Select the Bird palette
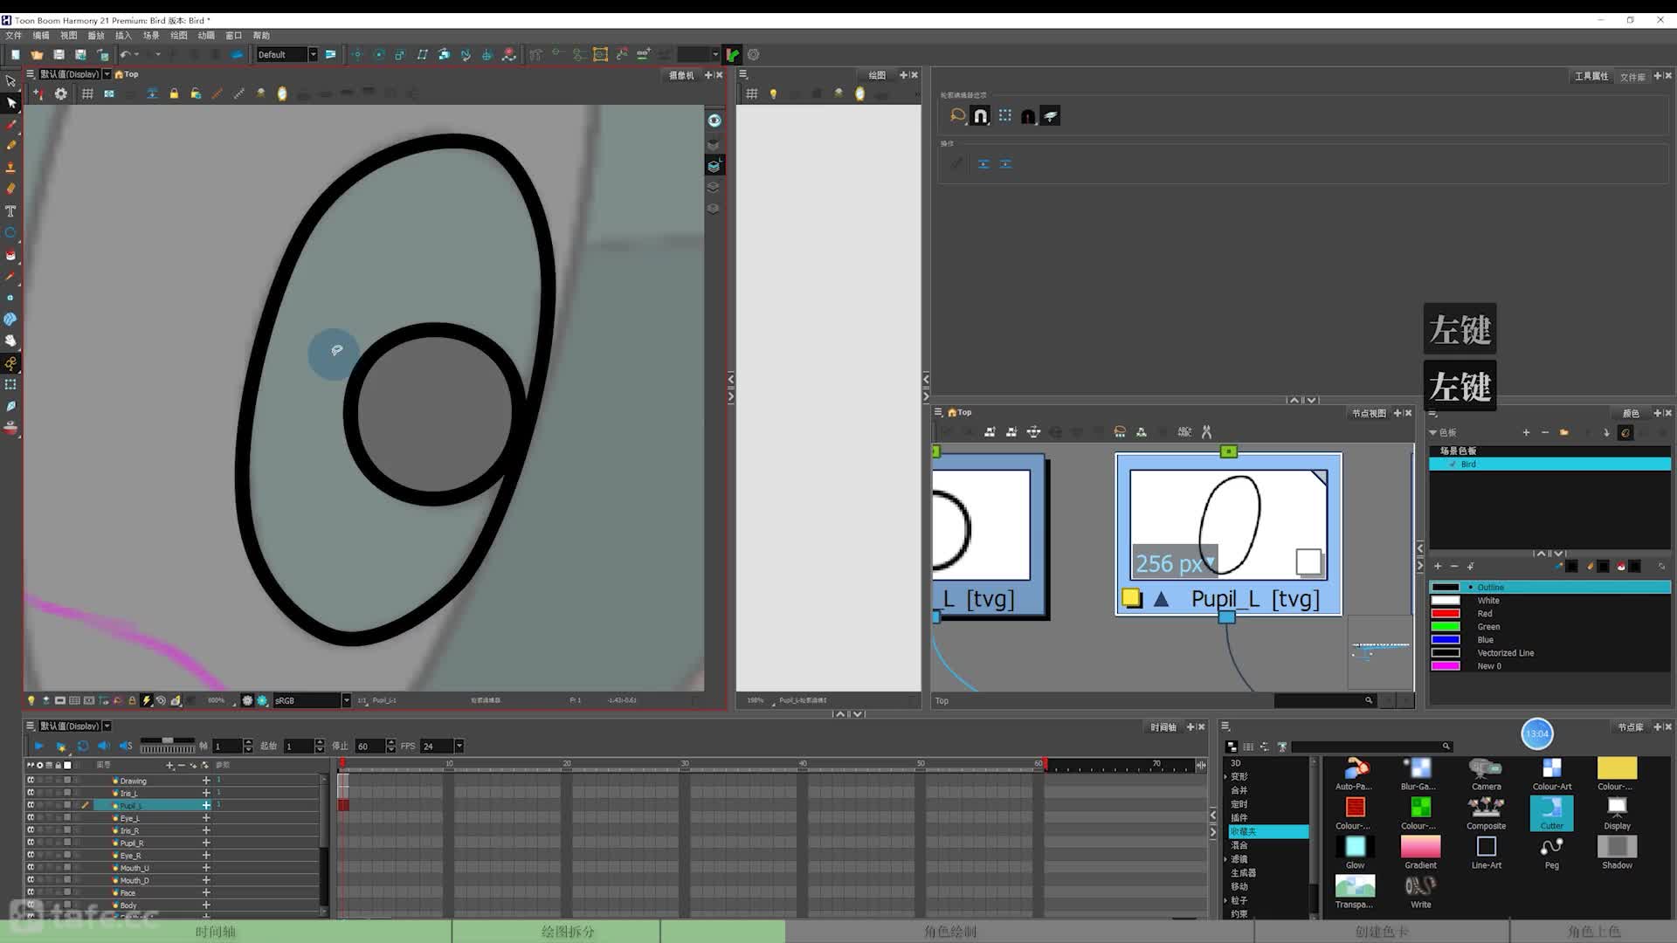This screenshot has height=943, width=1677. (1549, 465)
